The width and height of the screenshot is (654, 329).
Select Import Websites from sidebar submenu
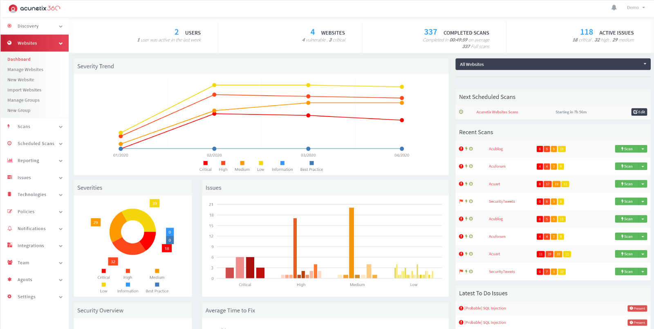pos(24,90)
